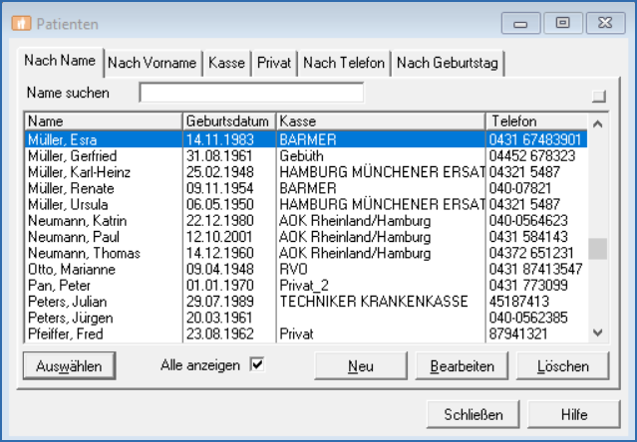Show the Nach Geburtstag tab
Viewport: 637px width, 442px height.
coord(448,63)
